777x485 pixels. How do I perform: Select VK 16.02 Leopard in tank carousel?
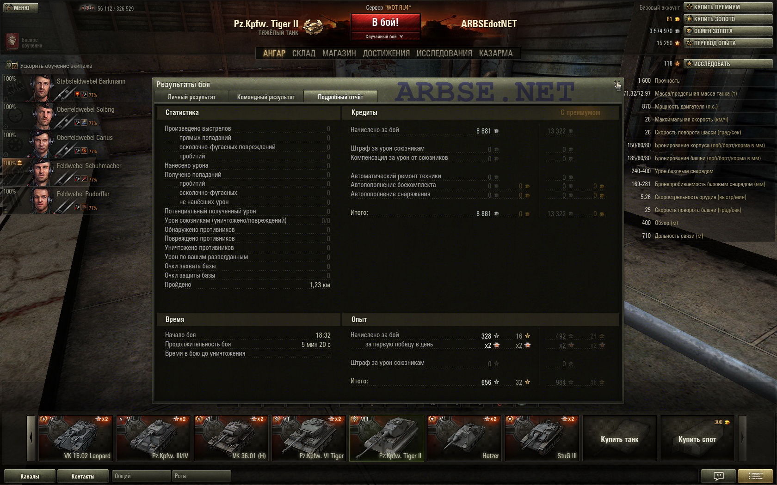[x=75, y=438]
